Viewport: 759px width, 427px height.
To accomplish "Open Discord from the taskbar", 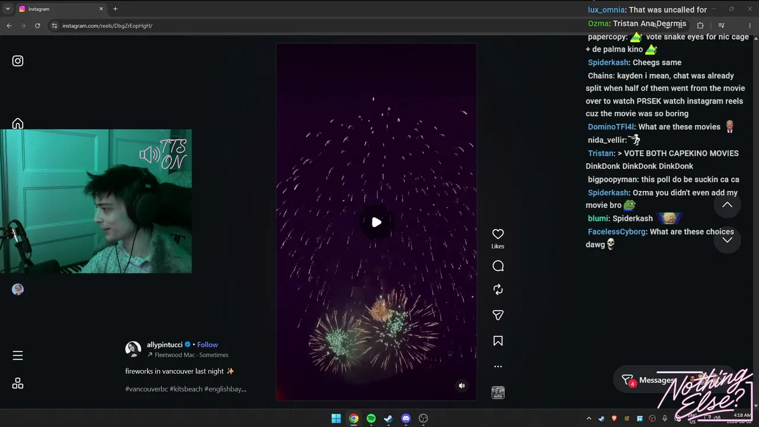I will click(406, 419).
